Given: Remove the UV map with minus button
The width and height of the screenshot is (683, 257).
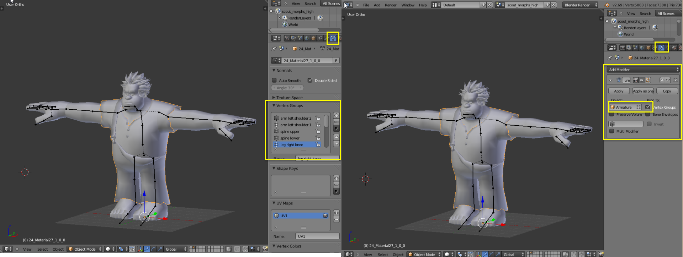Looking at the screenshot, I should (x=336, y=220).
